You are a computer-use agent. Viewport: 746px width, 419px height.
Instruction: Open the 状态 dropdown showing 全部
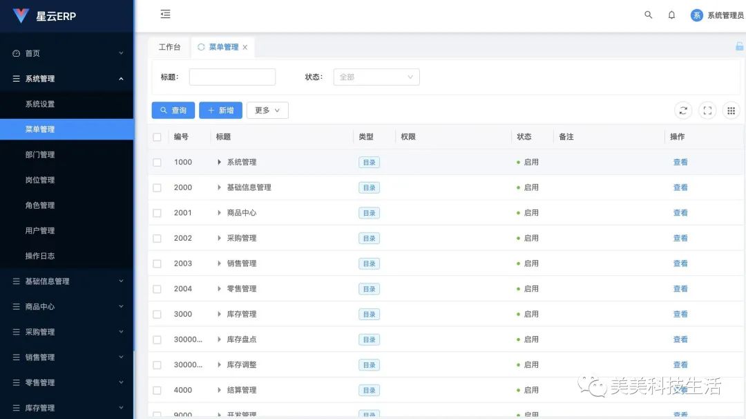(376, 77)
